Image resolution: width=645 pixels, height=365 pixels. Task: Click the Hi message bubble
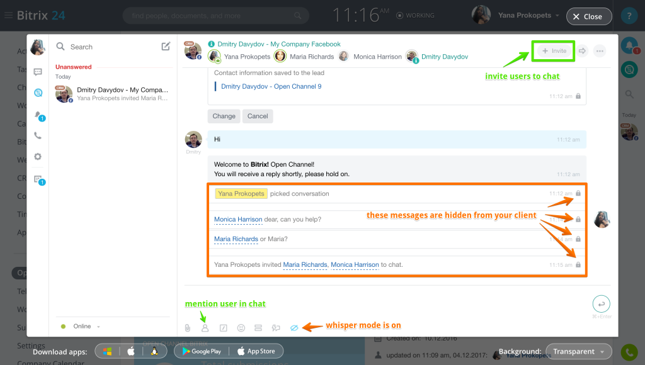[397, 139]
